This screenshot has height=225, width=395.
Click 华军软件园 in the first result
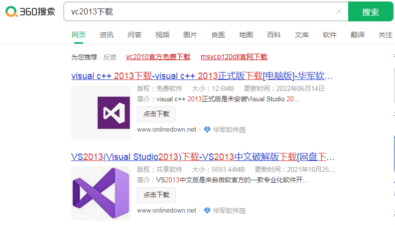pos(229,130)
